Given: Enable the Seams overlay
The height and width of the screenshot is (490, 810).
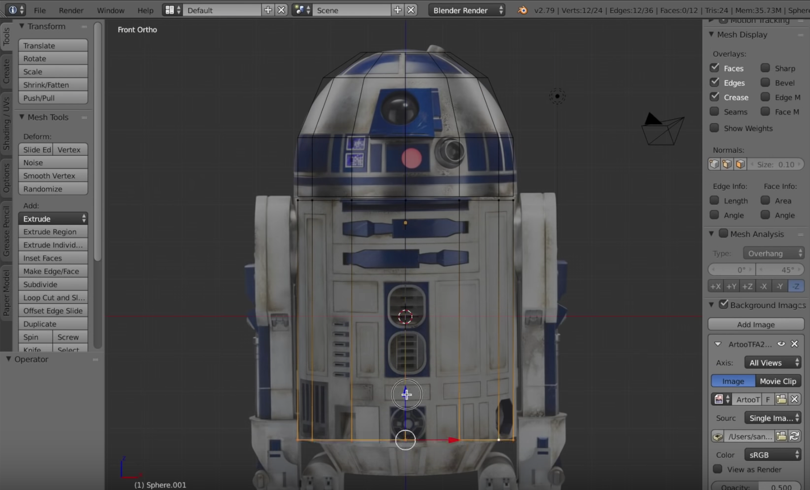Looking at the screenshot, I should (715, 111).
